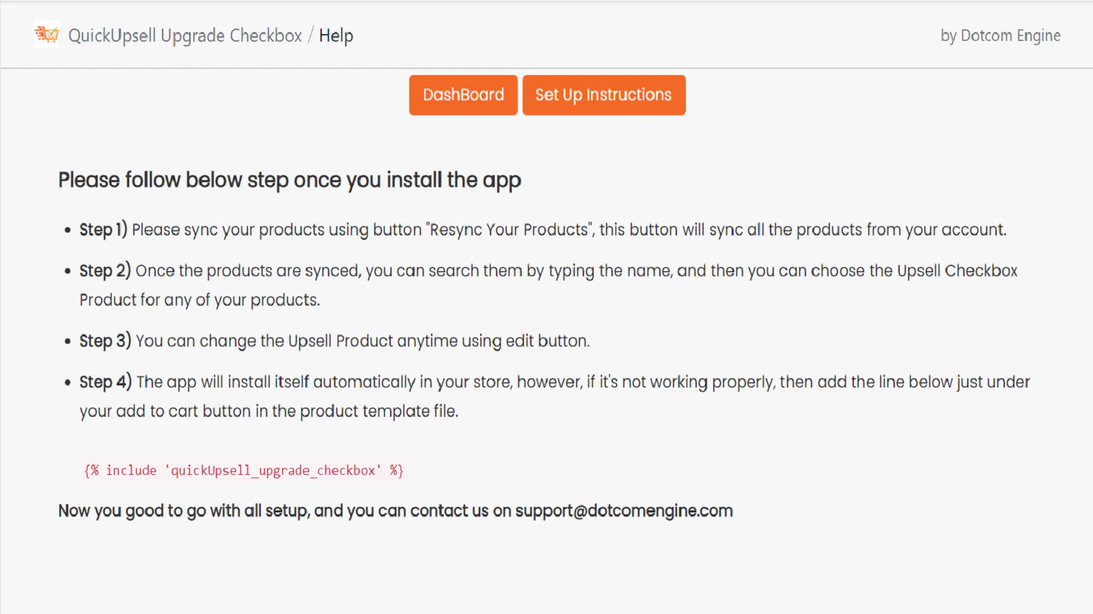Click the bold 'Step 2)' label
Viewport: 1093px width, 614px height.
[105, 271]
